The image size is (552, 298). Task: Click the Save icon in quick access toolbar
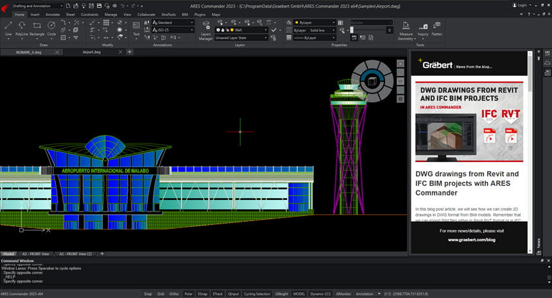99,6
